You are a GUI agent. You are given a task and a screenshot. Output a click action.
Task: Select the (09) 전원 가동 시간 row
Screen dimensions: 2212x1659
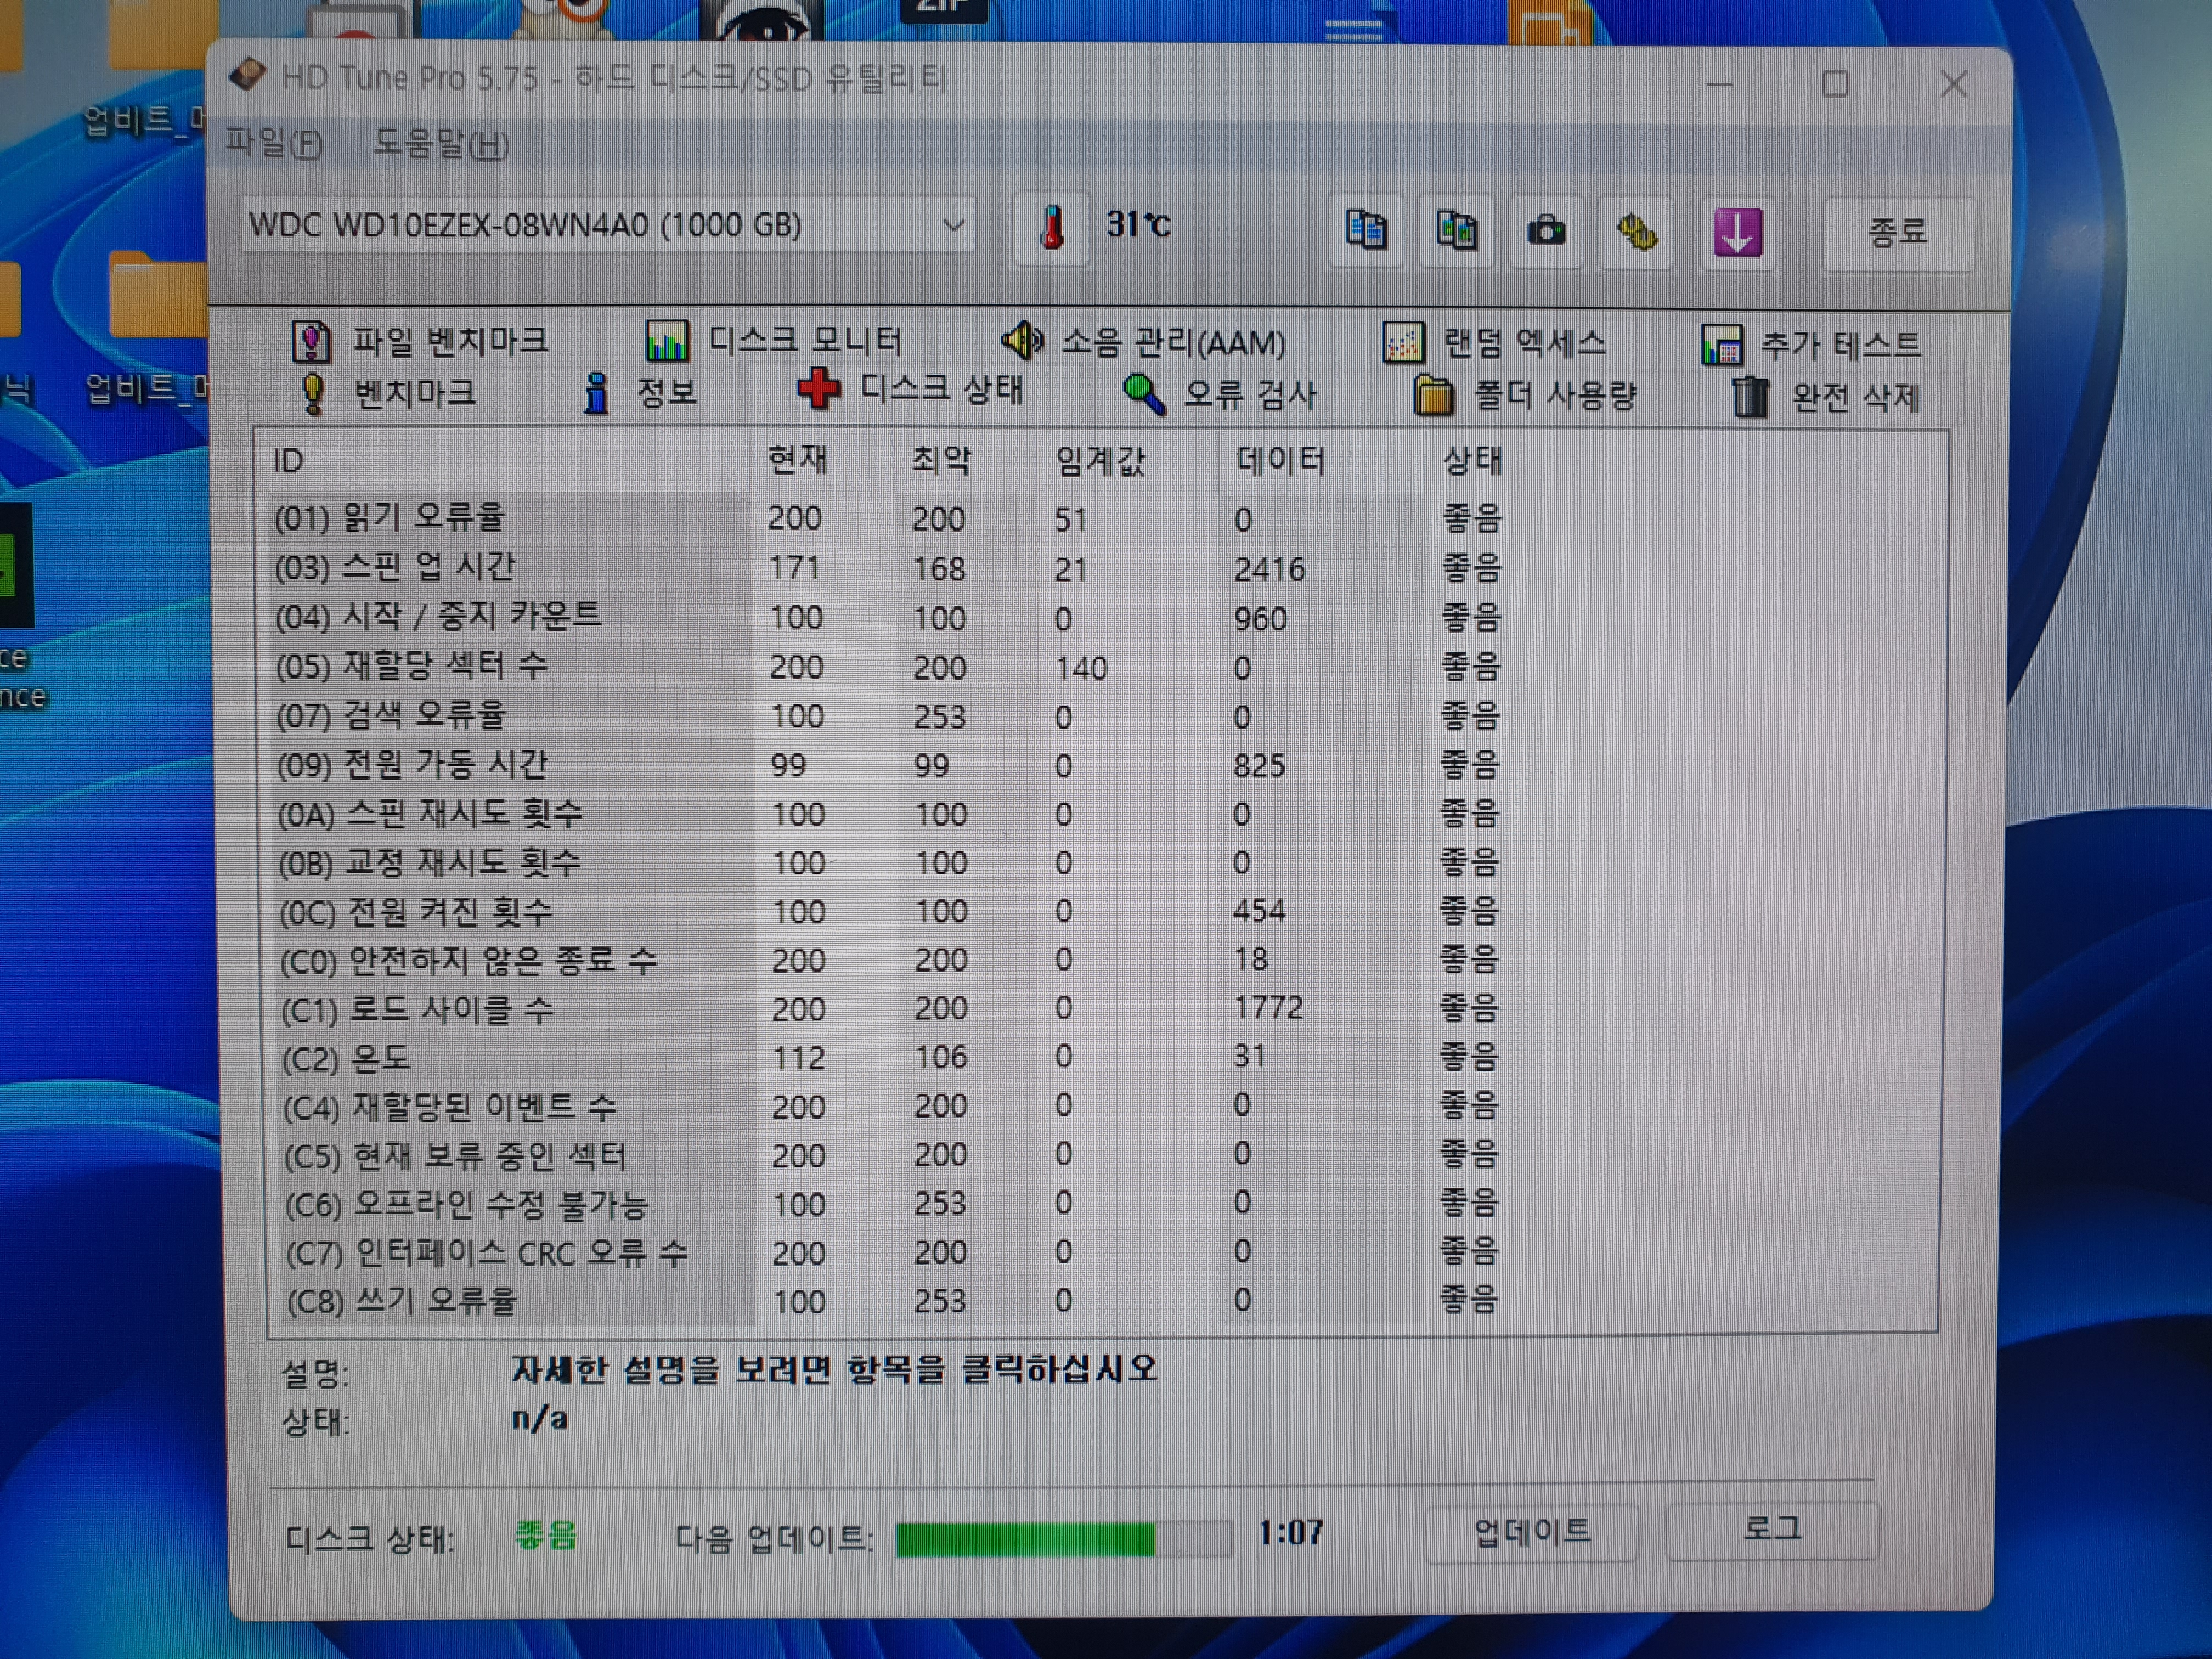[x=1100, y=764]
